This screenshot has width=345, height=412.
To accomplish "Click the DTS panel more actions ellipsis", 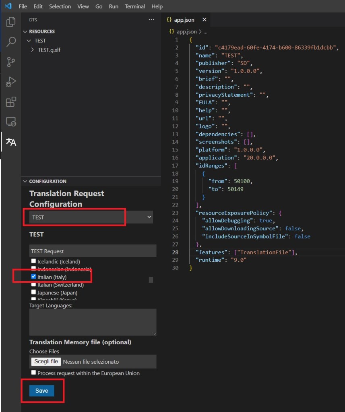I will 151,19.
